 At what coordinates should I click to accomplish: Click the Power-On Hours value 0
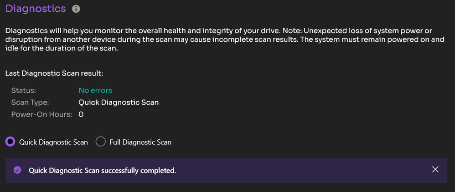(x=81, y=114)
